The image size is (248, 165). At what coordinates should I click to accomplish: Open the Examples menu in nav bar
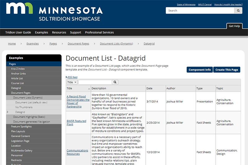(42, 33)
